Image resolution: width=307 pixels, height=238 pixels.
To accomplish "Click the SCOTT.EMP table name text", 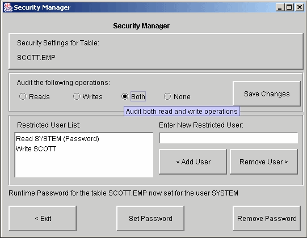I will [x=36, y=58].
